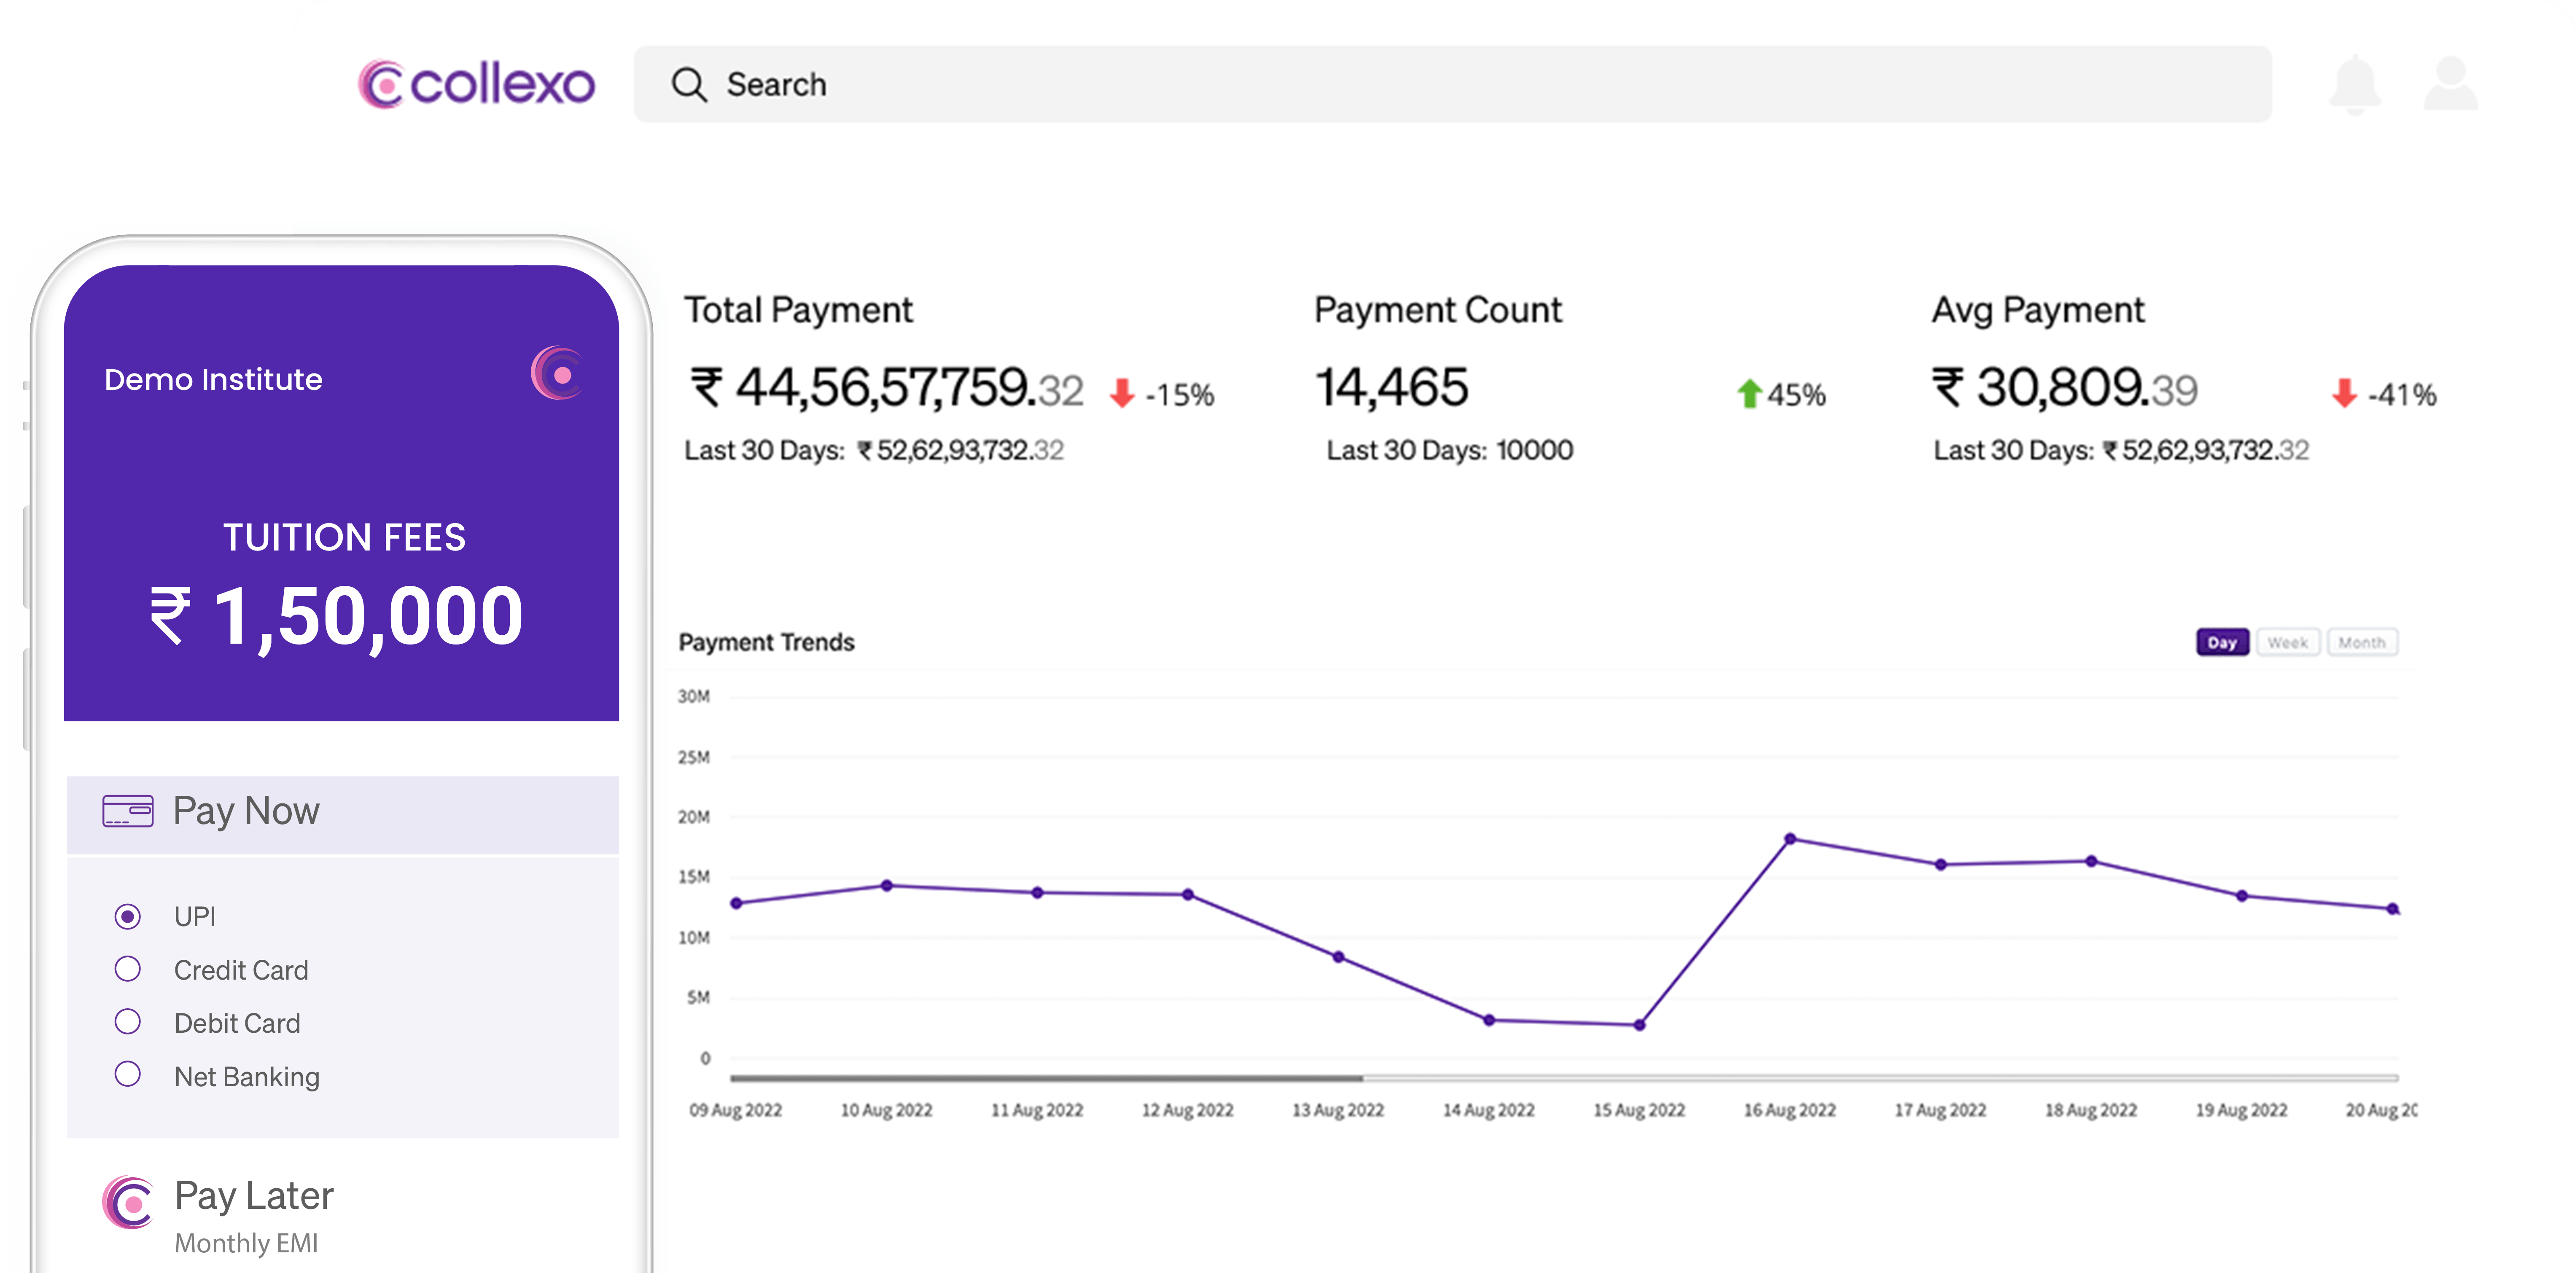Click the Avg Payment red down arrow

click(2344, 393)
